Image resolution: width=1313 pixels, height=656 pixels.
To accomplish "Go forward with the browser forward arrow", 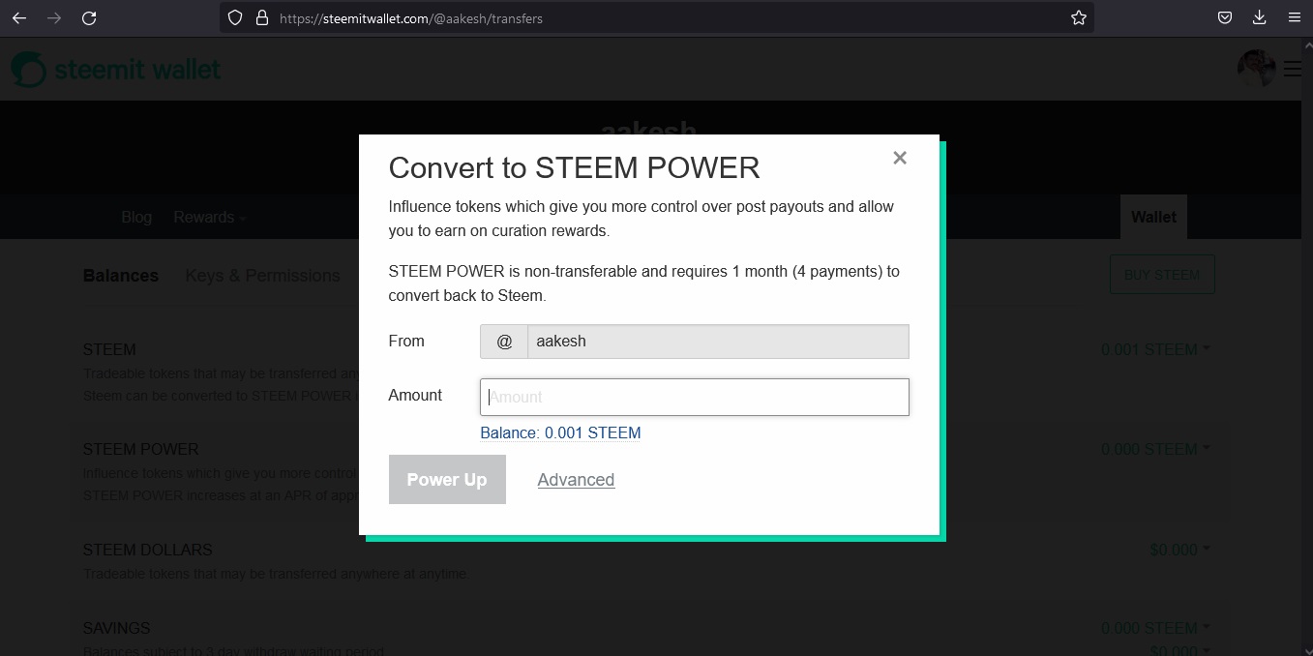I will click(x=54, y=17).
